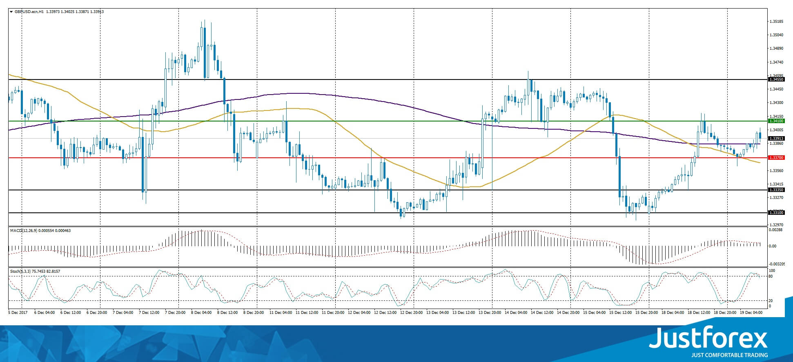Click the 1.35185 price axis value
The width and height of the screenshot is (793, 362).
pos(776,21)
